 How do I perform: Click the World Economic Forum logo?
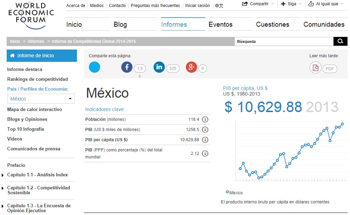(x=31, y=15)
